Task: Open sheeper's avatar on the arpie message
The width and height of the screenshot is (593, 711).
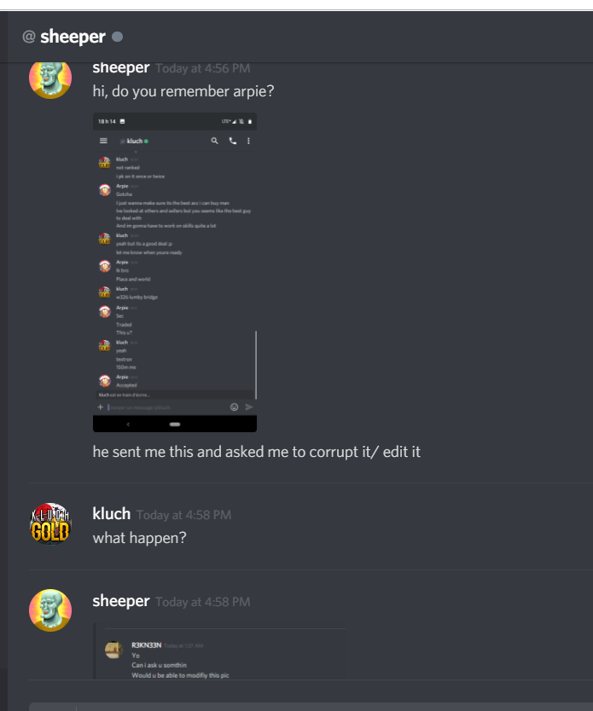Action: (50, 78)
